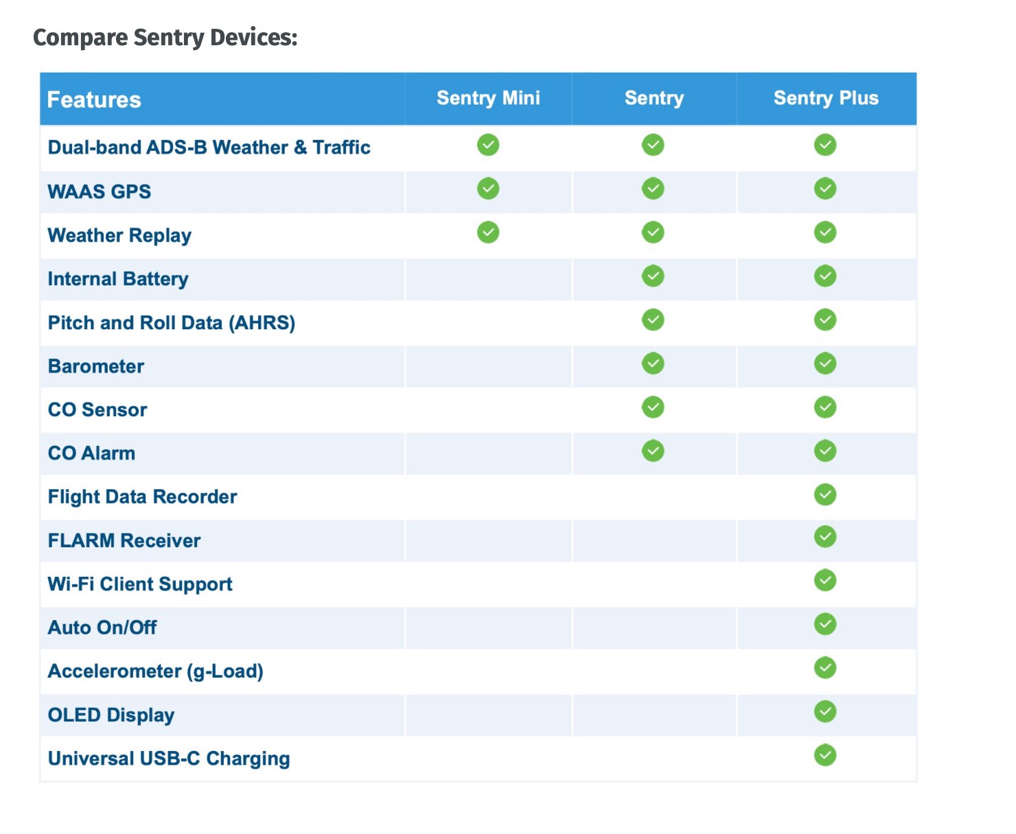Click Sentry Plus Flight Data Recorder checkmark

point(825,495)
